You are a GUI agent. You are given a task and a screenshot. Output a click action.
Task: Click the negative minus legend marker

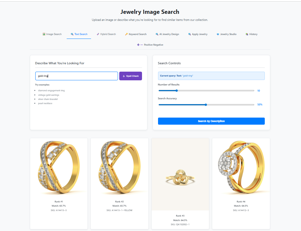(142, 45)
